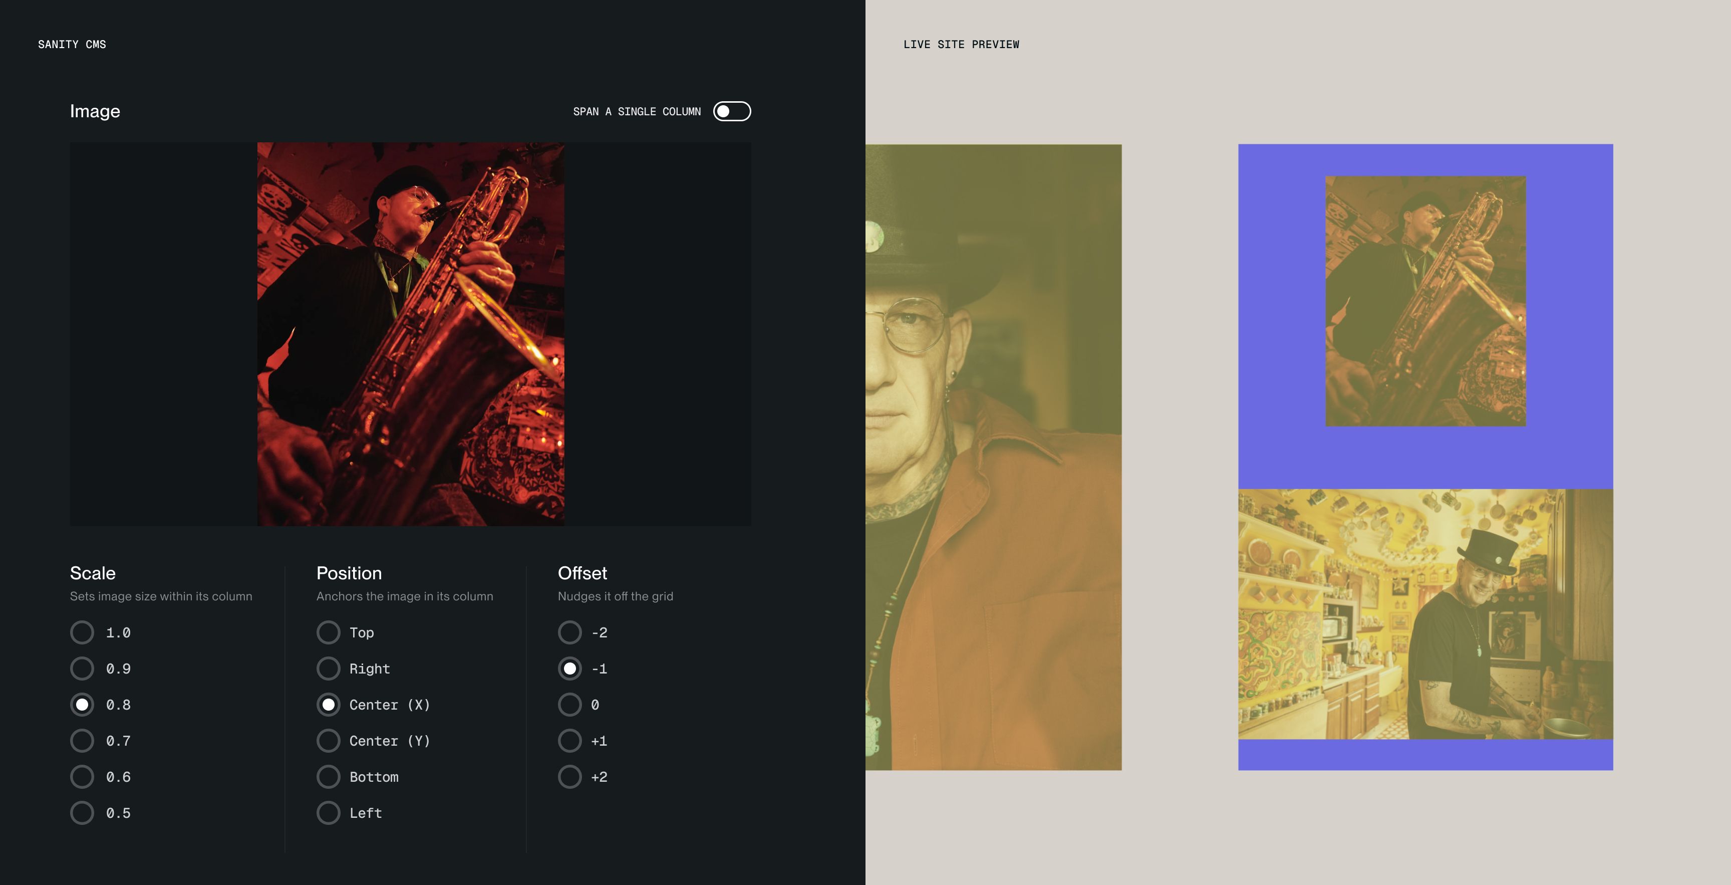Anchor the image to Top
The image size is (1731, 885).
329,632
